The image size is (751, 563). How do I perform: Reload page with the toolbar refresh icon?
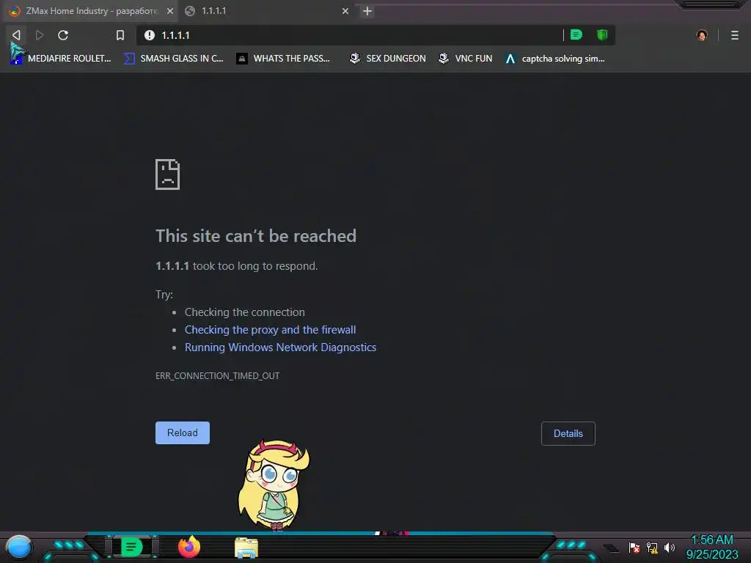(x=63, y=35)
